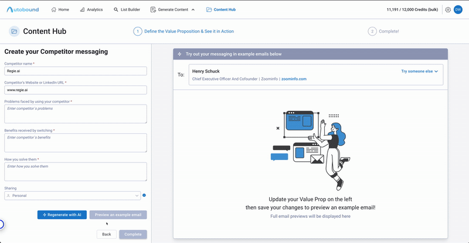
Task: Click the Henry Schuck recipient name
Action: pos(206,71)
